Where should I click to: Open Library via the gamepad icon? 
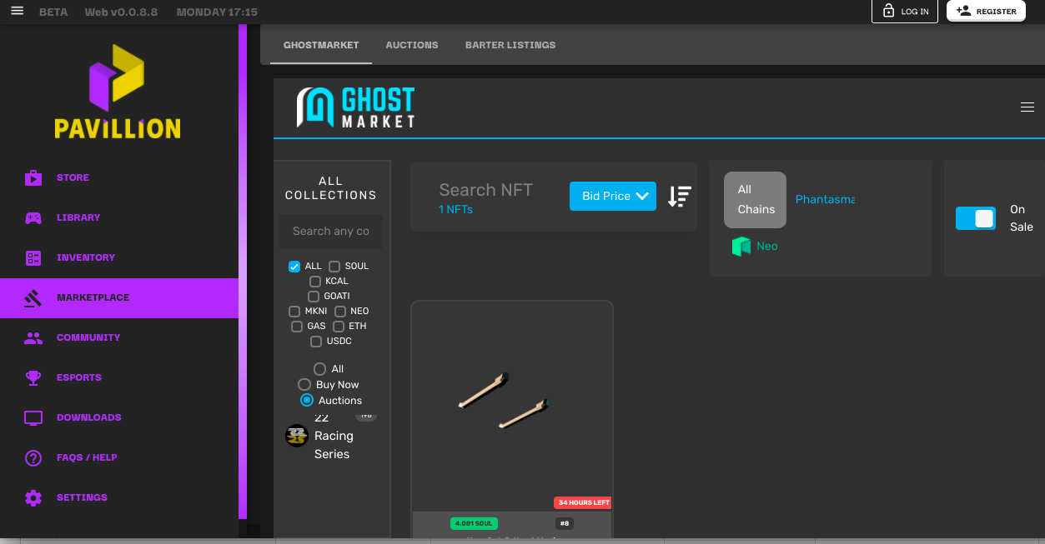coord(33,217)
